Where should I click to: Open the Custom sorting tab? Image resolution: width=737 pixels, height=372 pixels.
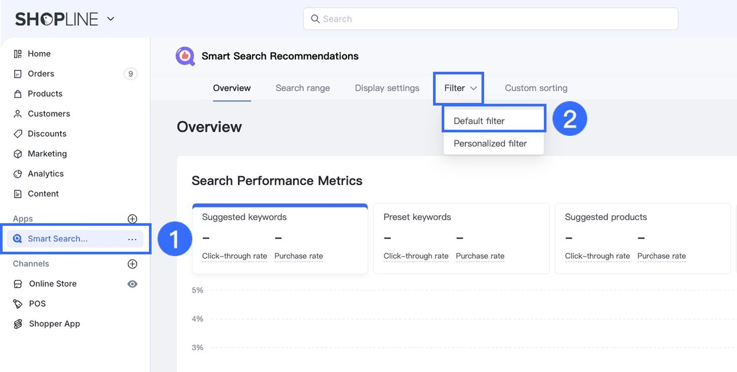(536, 88)
